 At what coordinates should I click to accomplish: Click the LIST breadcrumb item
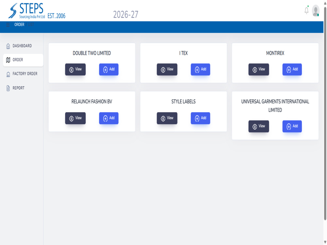tap(31, 24)
